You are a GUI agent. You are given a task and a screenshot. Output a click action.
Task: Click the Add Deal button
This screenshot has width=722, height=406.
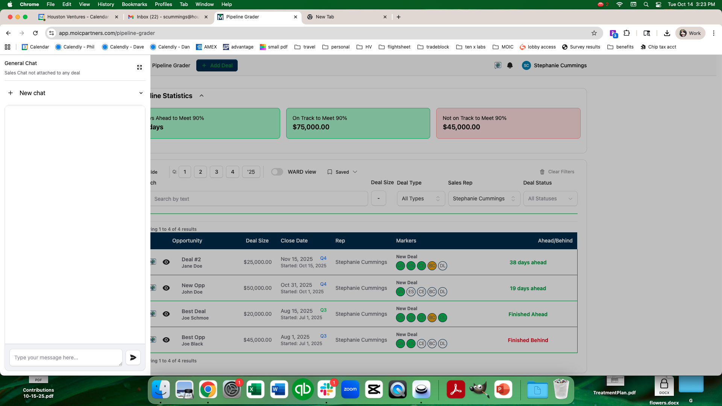coord(217,65)
